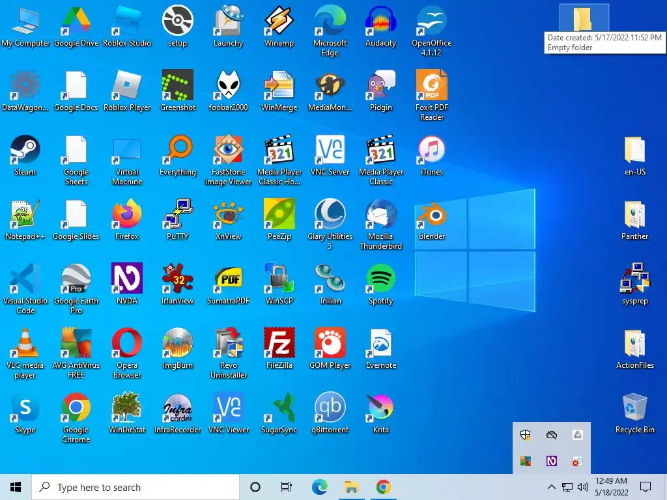Click the qBittorrent shortcut
Screen dimensions: 667x500
[330, 413]
